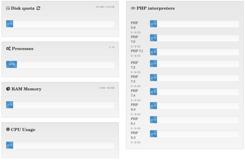245x160 pixels.
Task: Click the hard drive icon beside Disk quota
Action: (x=8, y=8)
